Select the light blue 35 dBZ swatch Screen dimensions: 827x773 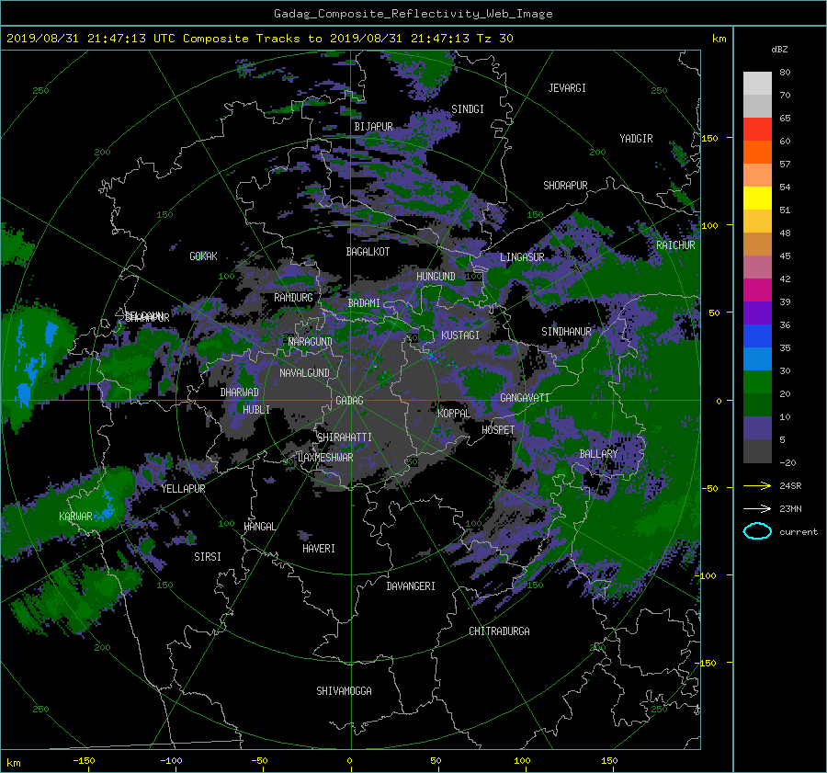pyautogui.click(x=757, y=358)
